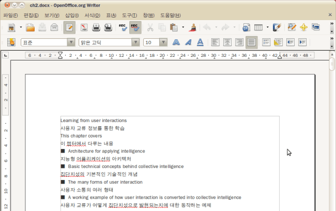Insert a table using the Table icon
336x211 pixels.
(x=258, y=27)
